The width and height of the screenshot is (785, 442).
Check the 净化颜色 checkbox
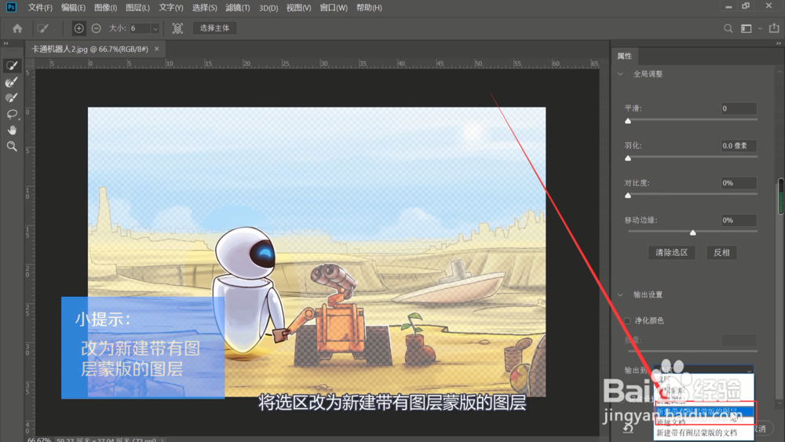click(626, 320)
